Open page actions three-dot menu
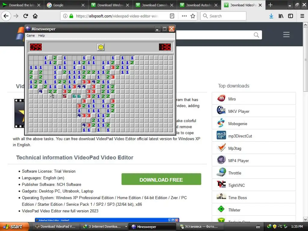 (x=184, y=16)
